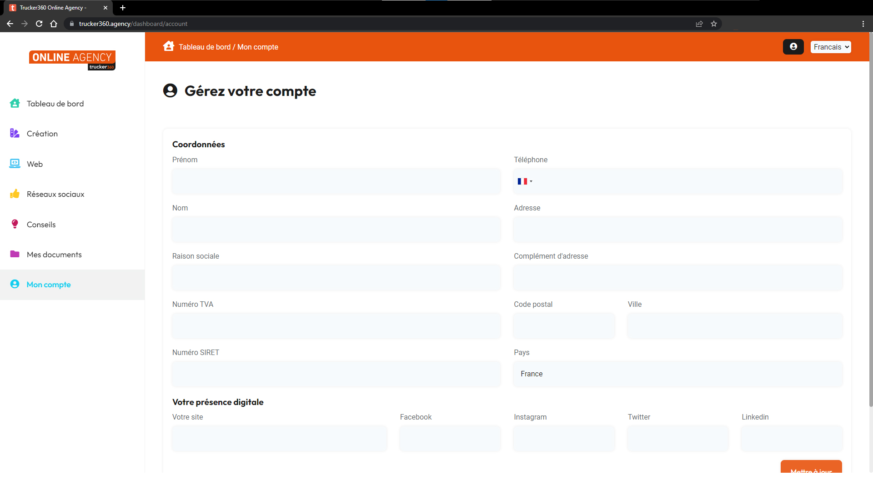
Task: Click the Tableau de bord / Mon compte breadcrumb
Action: (228, 47)
